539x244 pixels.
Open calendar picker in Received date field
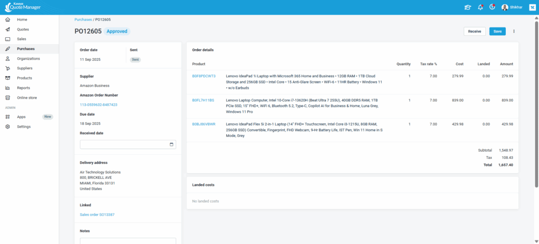tap(172, 144)
